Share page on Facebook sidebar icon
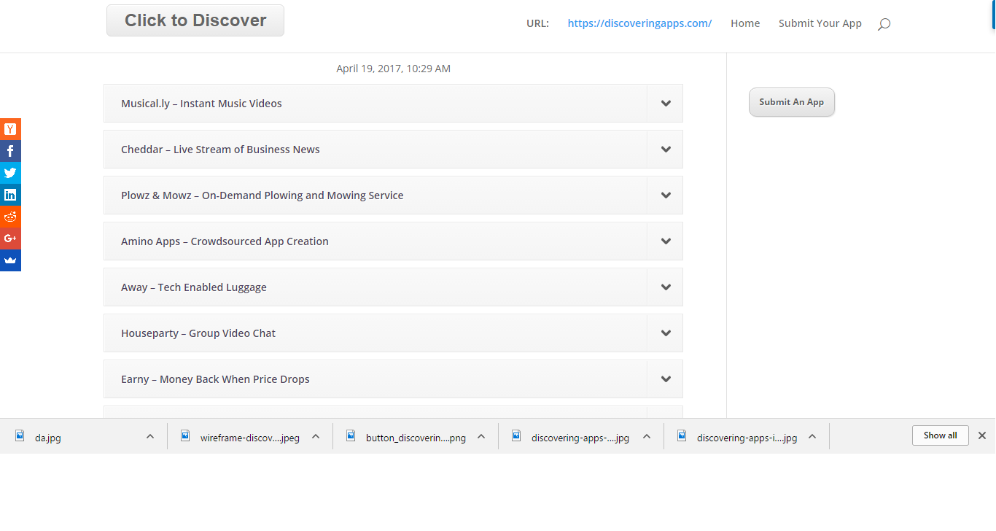 pyautogui.click(x=10, y=151)
